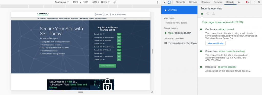262x95 pixels.
Task: Open the Certificate Manager menu item
Action: coord(53,19)
